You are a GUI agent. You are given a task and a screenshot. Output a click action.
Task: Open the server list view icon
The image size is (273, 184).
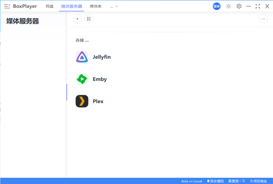click(x=89, y=19)
